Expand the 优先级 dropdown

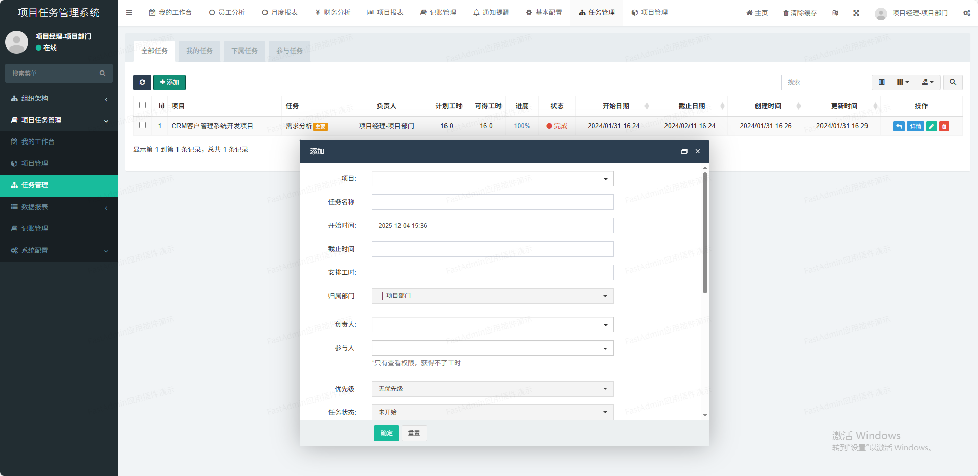click(492, 389)
